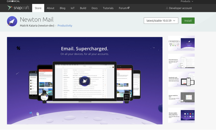Click the Newton Mail app icon
Screen dimensions: 216x133
point(12,21)
